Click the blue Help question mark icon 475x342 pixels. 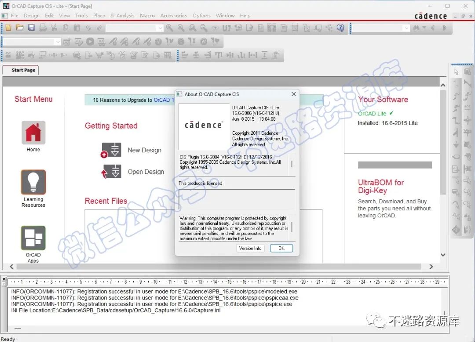click(x=340, y=28)
